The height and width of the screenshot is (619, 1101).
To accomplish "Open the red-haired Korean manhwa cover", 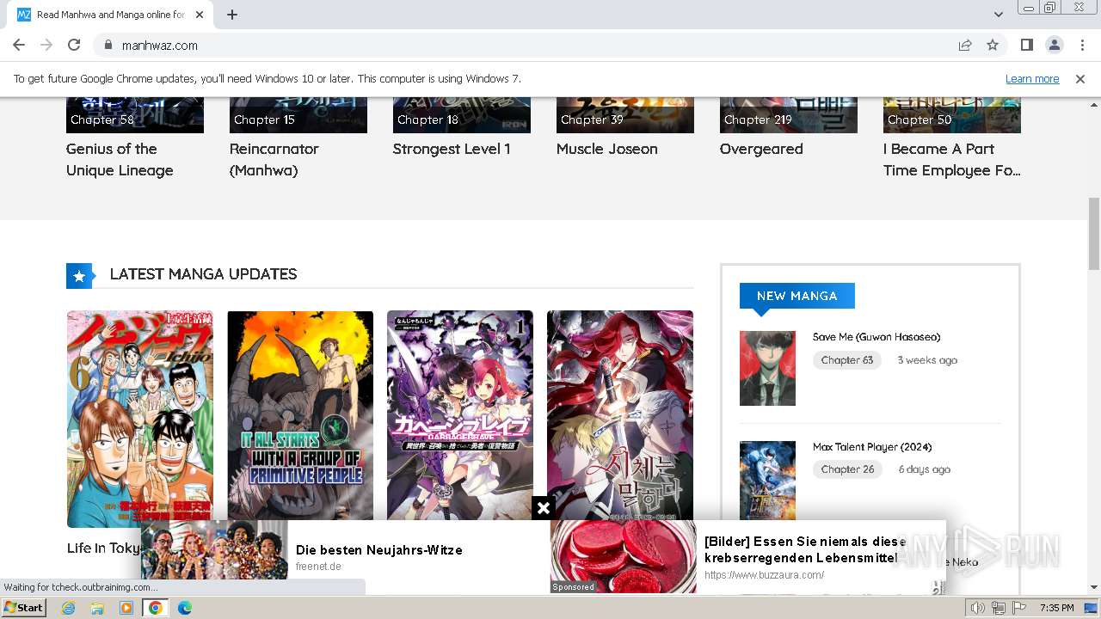I will click(620, 417).
